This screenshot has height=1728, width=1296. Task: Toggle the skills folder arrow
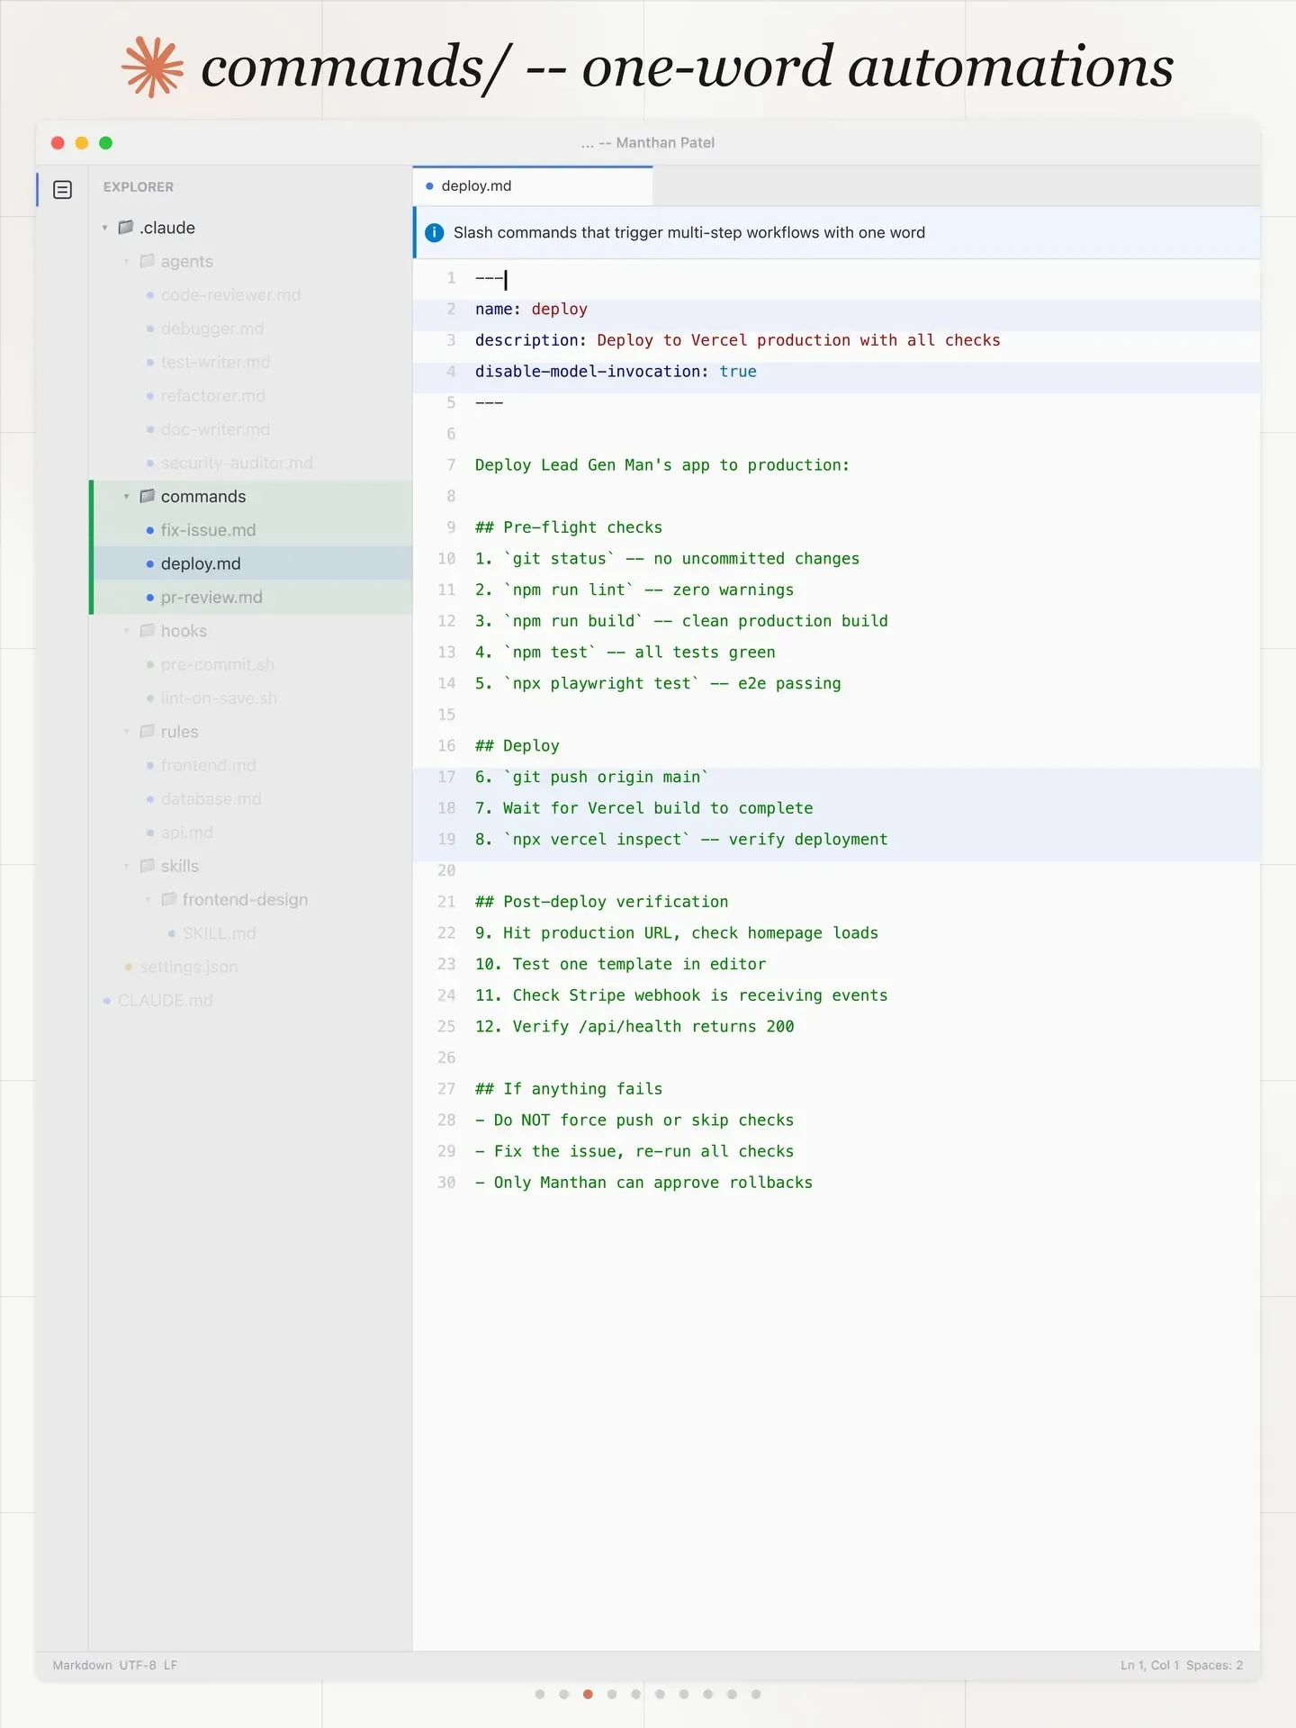(127, 867)
